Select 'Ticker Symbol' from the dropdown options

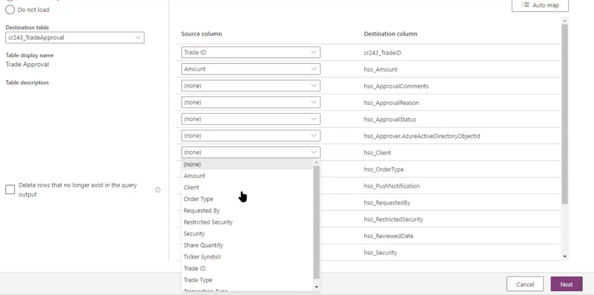click(202, 256)
